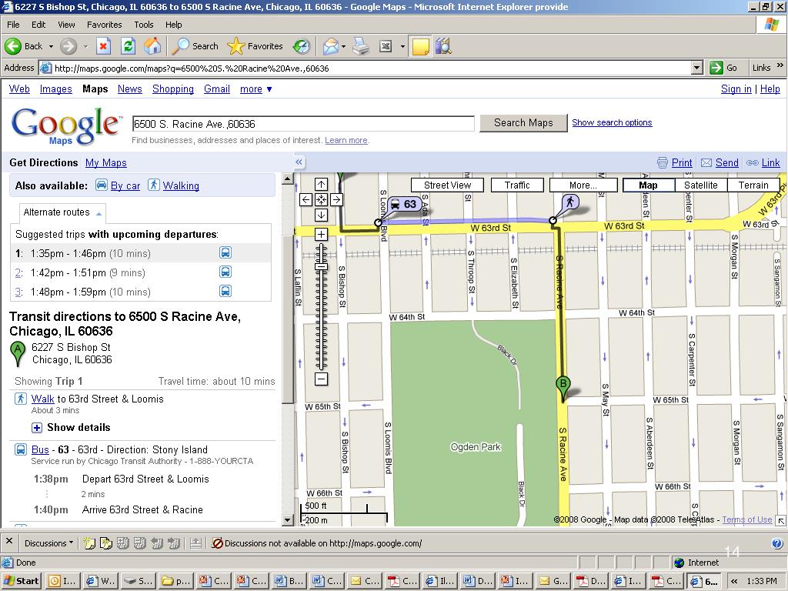Pan the map left arrow
The height and width of the screenshot is (591, 788).
[x=306, y=199]
